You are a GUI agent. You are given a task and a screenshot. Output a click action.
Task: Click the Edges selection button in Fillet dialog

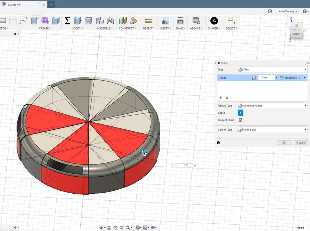click(241, 113)
